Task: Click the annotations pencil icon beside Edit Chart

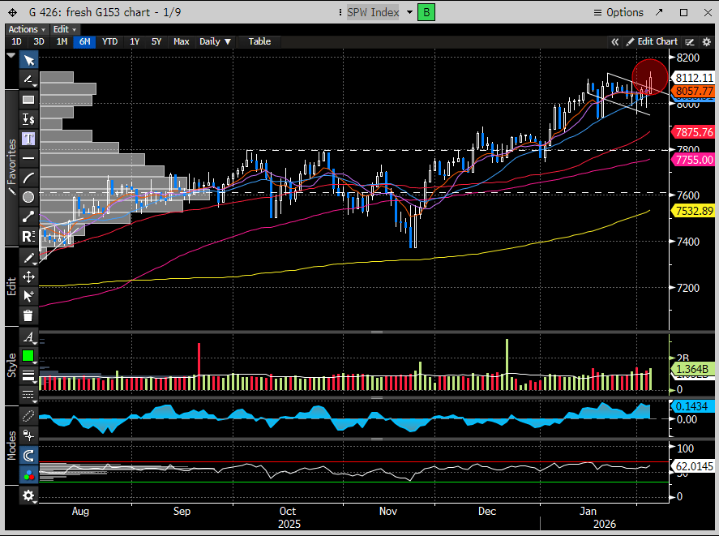Action: pos(690,41)
